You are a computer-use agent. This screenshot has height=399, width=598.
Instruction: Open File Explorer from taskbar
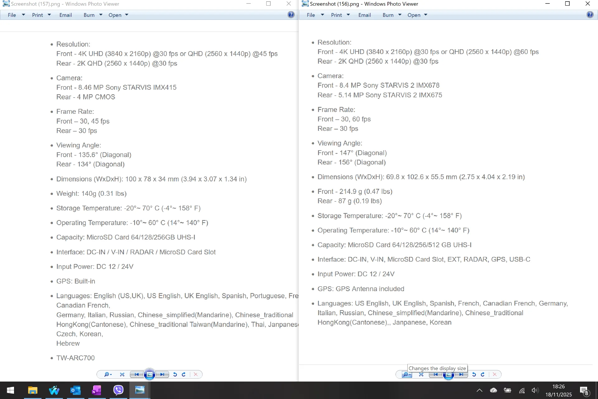pyautogui.click(x=32, y=390)
